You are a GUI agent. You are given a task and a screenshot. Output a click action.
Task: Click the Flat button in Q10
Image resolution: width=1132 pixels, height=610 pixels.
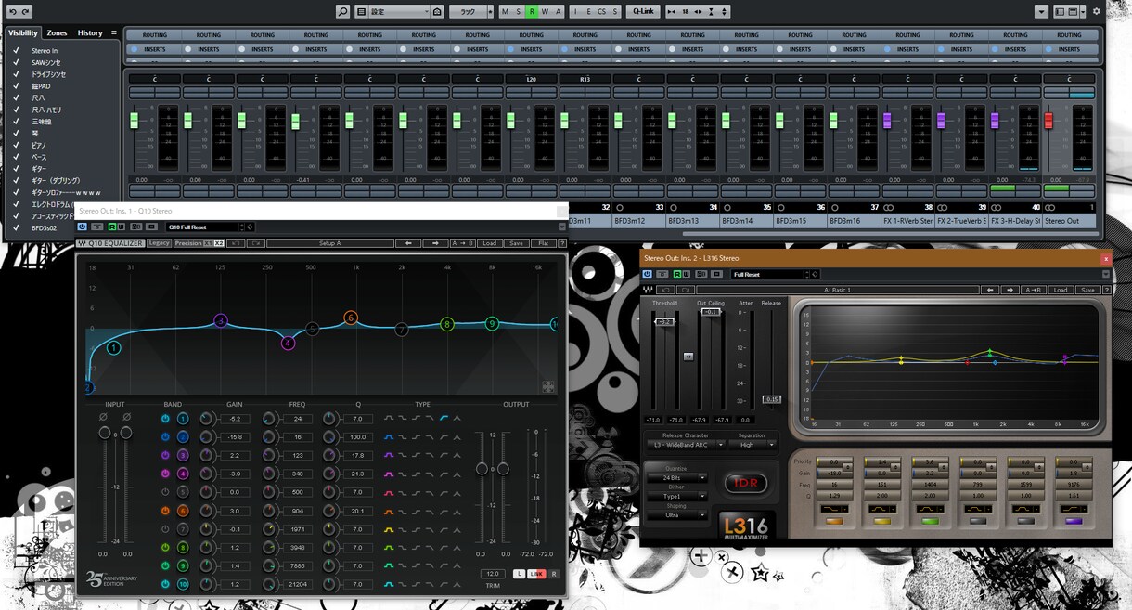tap(543, 243)
